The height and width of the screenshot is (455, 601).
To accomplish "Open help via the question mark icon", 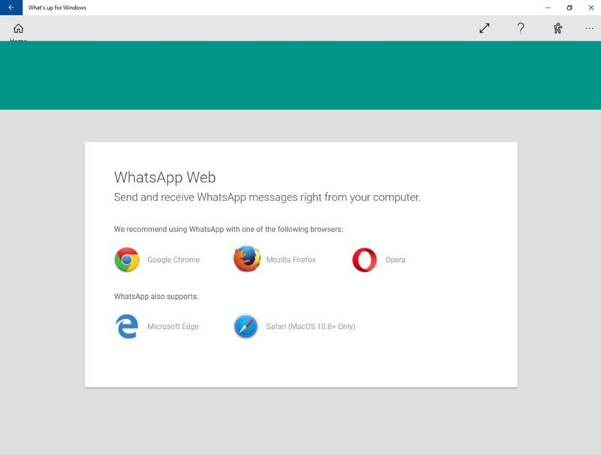I will [x=521, y=28].
